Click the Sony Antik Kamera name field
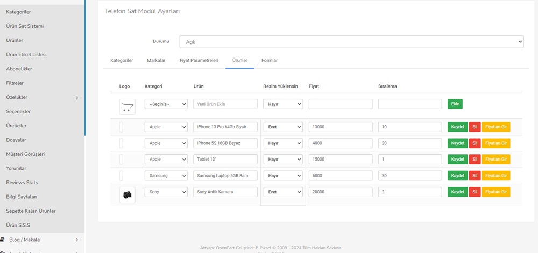Screen dimensions: 538x253 (225, 192)
